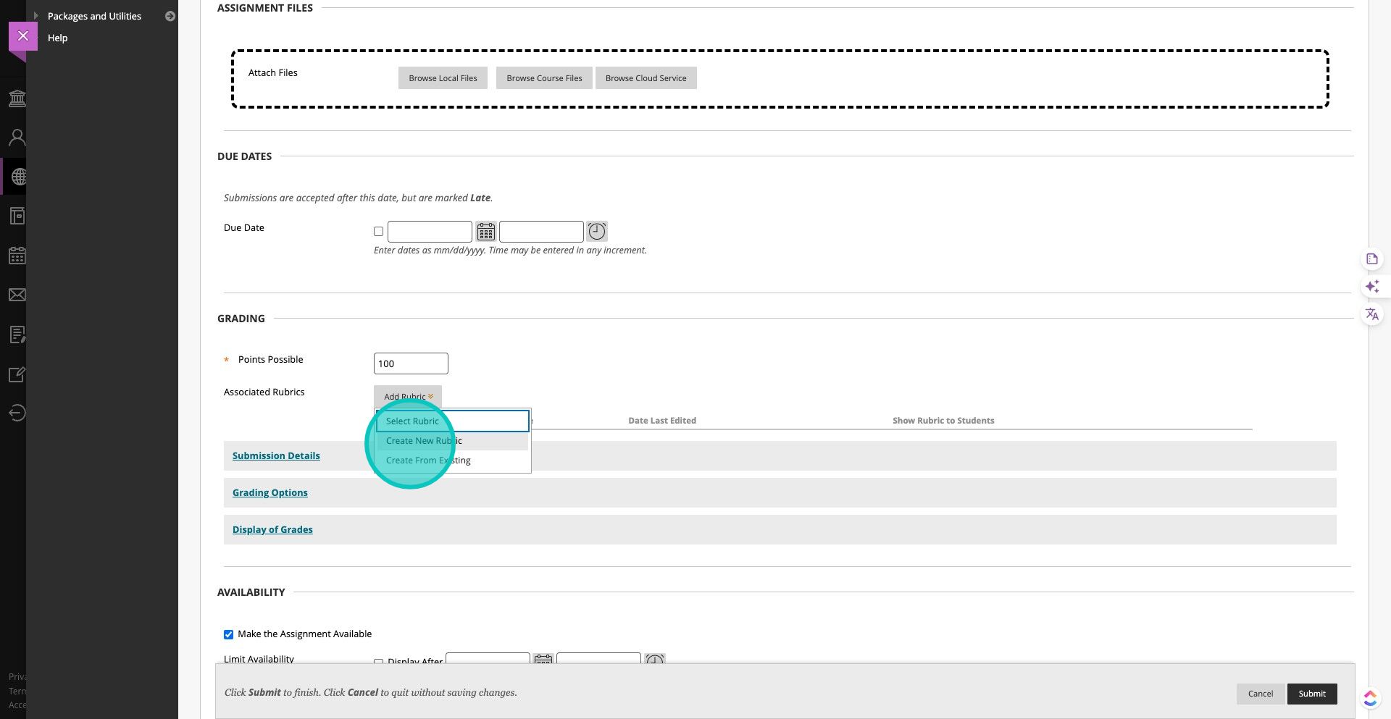
Task: Open the Institution page building icon
Action: click(x=17, y=98)
